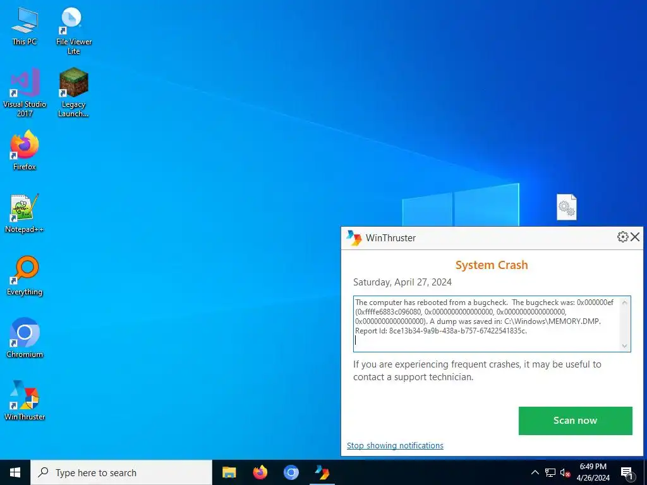Open WinThruster notification settings gear
647x485 pixels.
[622, 237]
